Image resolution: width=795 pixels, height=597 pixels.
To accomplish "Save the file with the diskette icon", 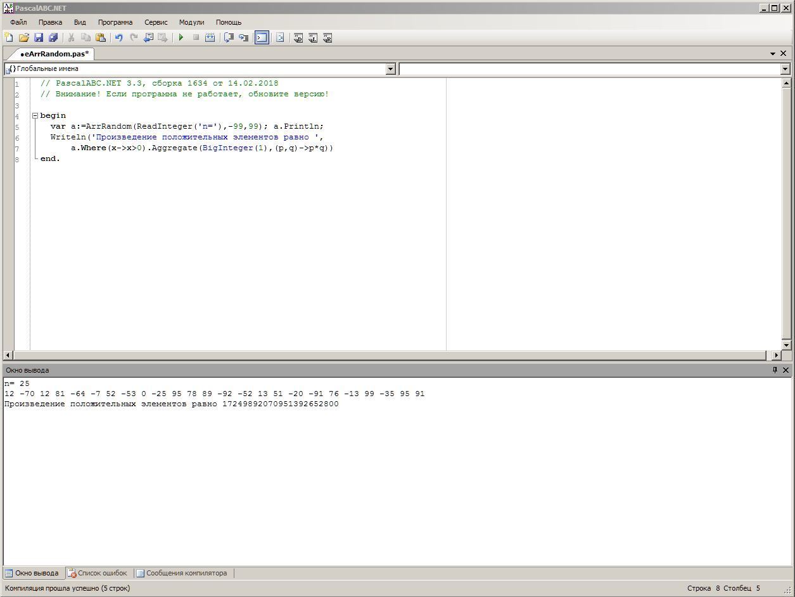I will pos(39,38).
